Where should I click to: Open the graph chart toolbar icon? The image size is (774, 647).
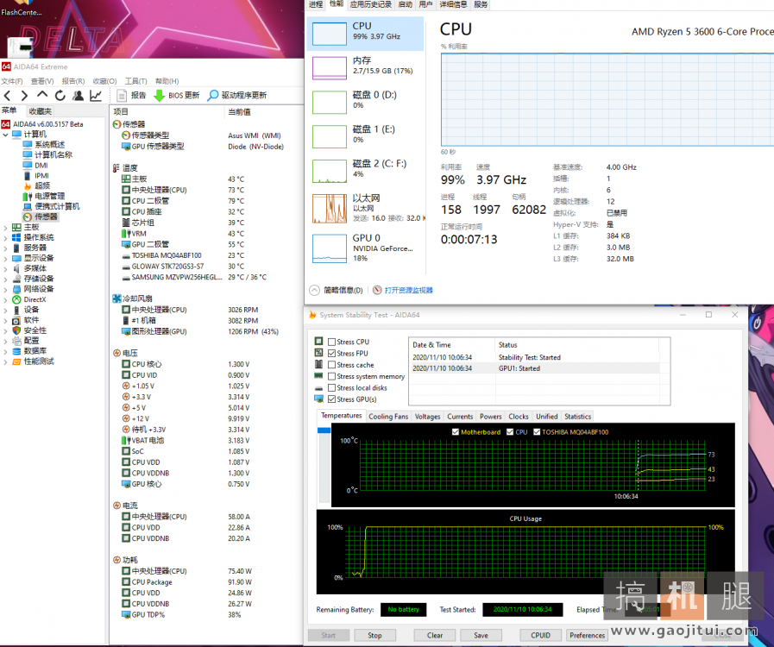click(96, 96)
